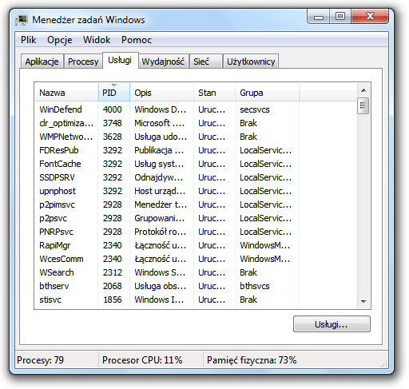409x389 pixels.
Task: Click PID value 2068
Action: 113,286
